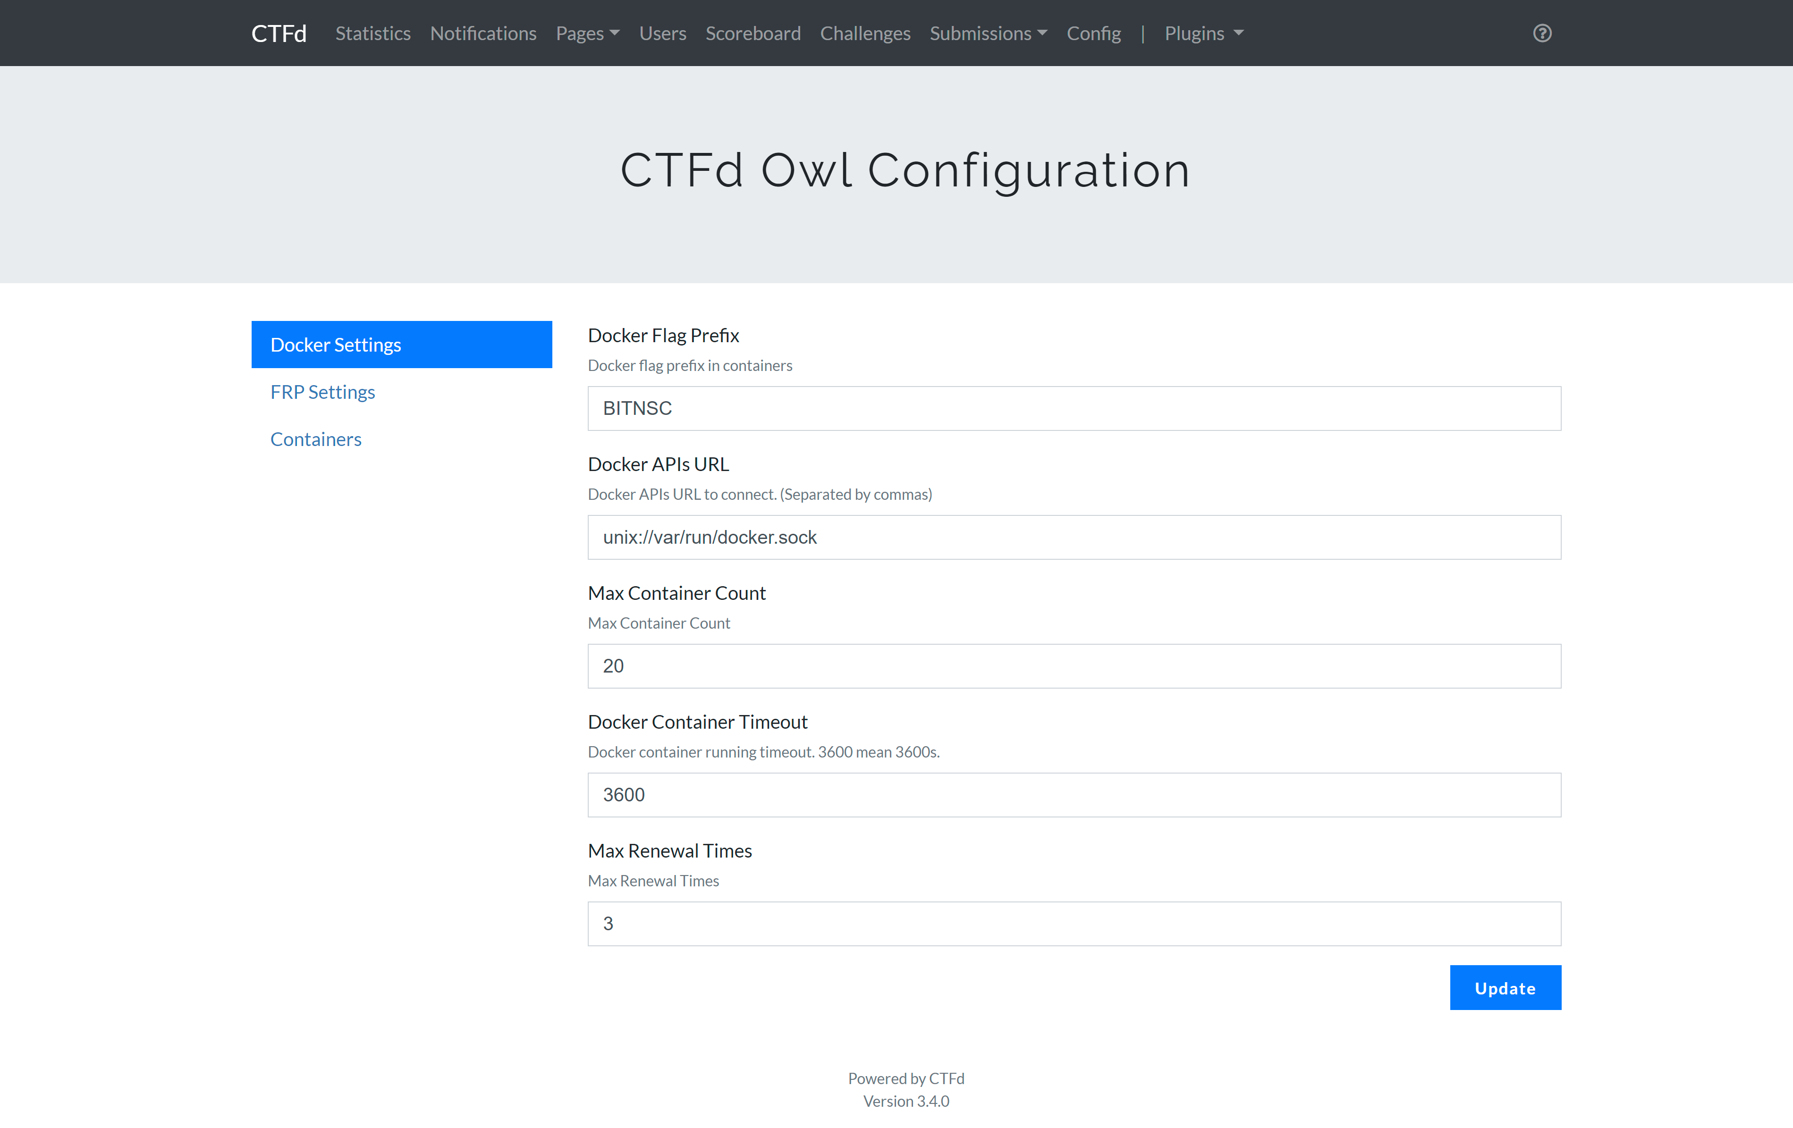Switch to the Containers tab
Screen dimensions: 1793x1128
(316, 439)
